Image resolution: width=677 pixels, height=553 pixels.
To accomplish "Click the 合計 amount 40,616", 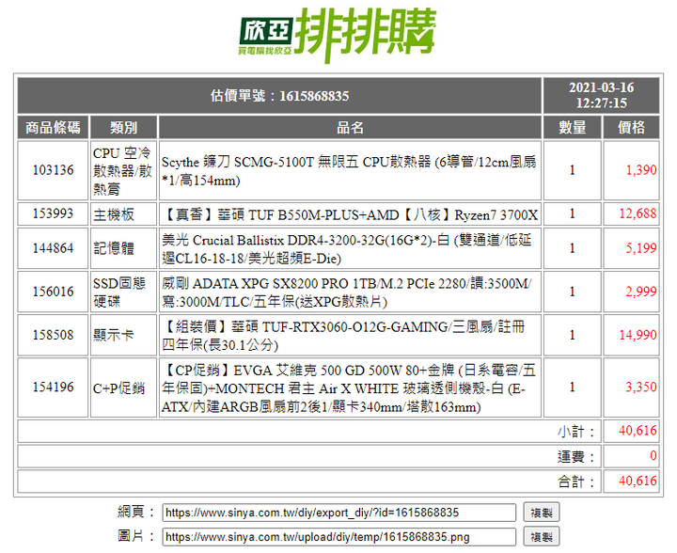I will point(638,481).
